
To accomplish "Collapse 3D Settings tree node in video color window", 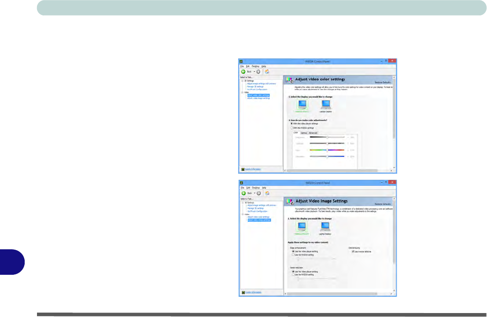I will [x=243, y=80].
